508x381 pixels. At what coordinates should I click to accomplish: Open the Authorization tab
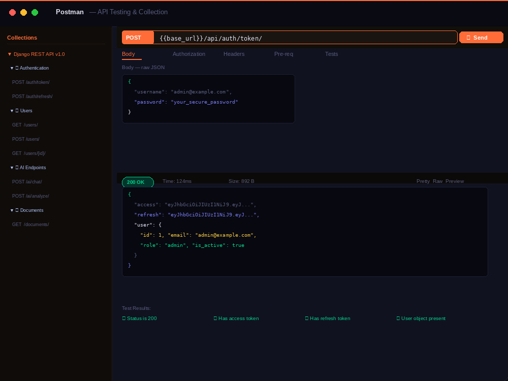point(189,54)
